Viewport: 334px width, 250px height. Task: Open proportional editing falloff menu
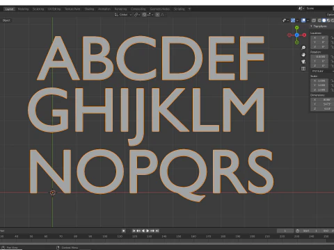click(162, 15)
